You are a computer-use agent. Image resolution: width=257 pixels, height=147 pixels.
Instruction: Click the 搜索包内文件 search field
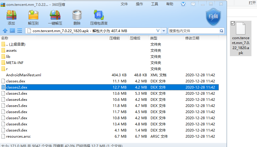pyautogui.click(x=194, y=31)
